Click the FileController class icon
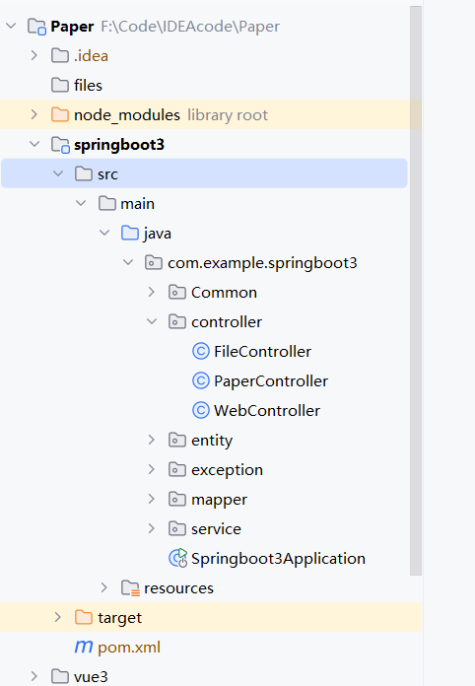This screenshot has width=475, height=686. coord(201,351)
